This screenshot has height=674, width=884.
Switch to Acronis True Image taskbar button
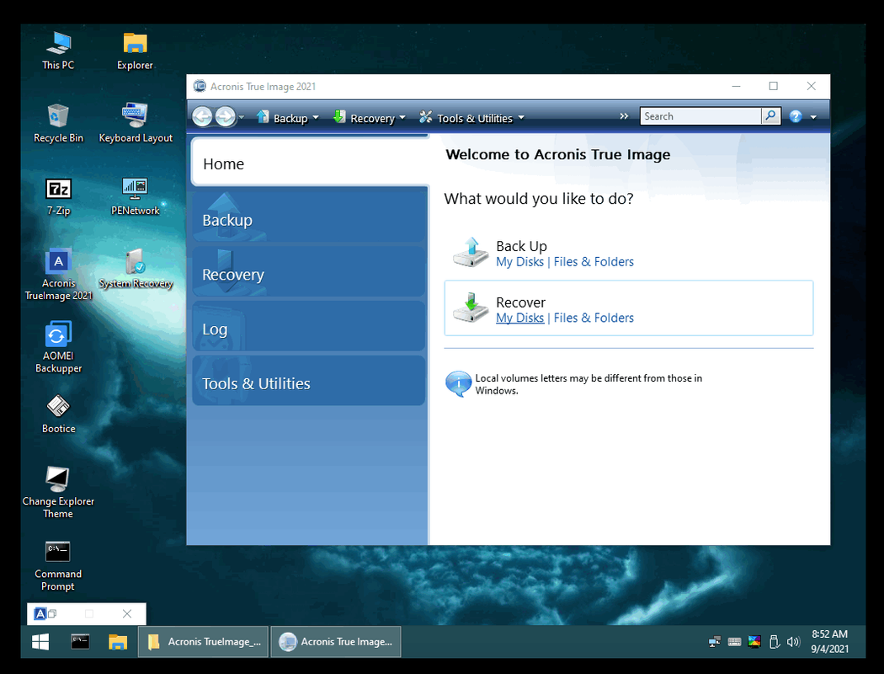coord(336,642)
